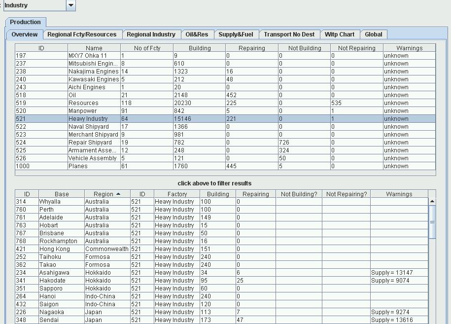This screenshot has width=451, height=324.
Task: Select the Hakodate base row
Action: [221, 281]
